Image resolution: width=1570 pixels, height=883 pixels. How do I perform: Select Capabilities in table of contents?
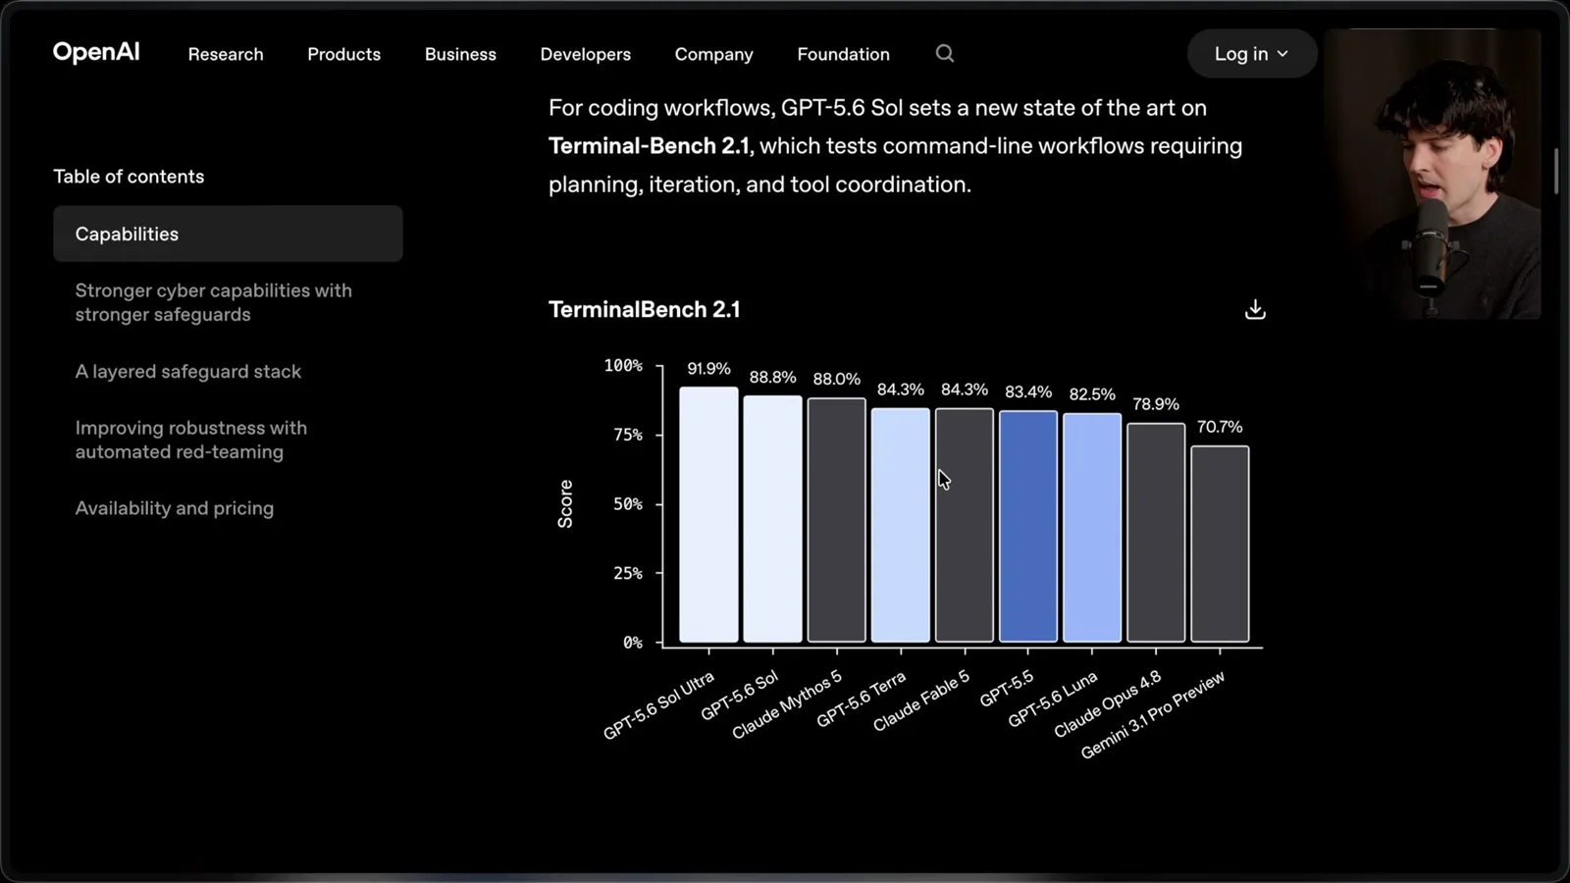pyautogui.click(x=228, y=234)
